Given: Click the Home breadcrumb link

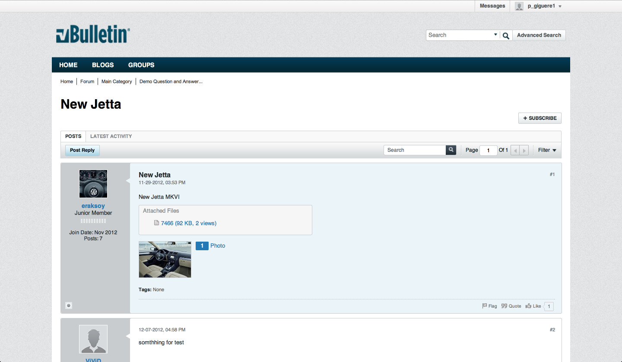Looking at the screenshot, I should (67, 81).
